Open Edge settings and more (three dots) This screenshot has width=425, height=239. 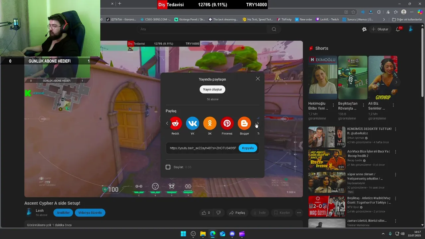coord(412,12)
